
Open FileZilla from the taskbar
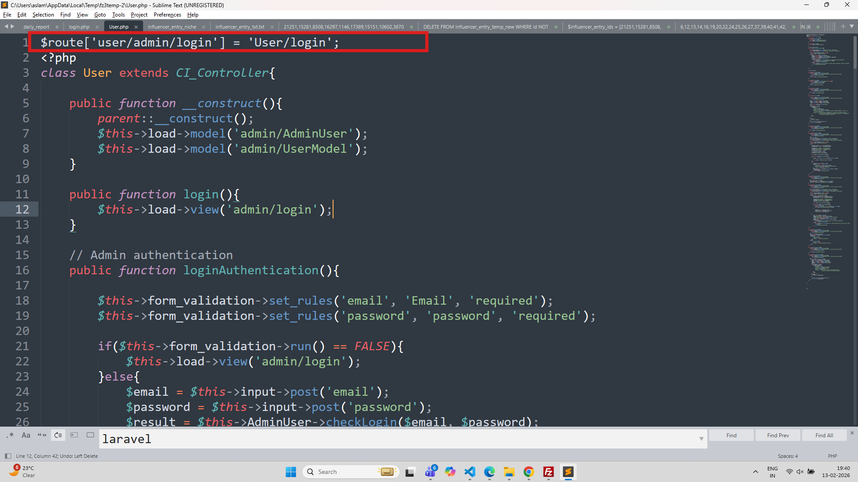point(548,472)
